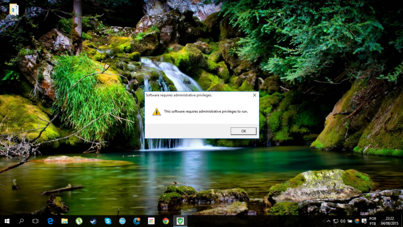The image size is (403, 227).
Task: Click the dialog title 'Software requires administrative privileges.'
Action: coord(179,95)
